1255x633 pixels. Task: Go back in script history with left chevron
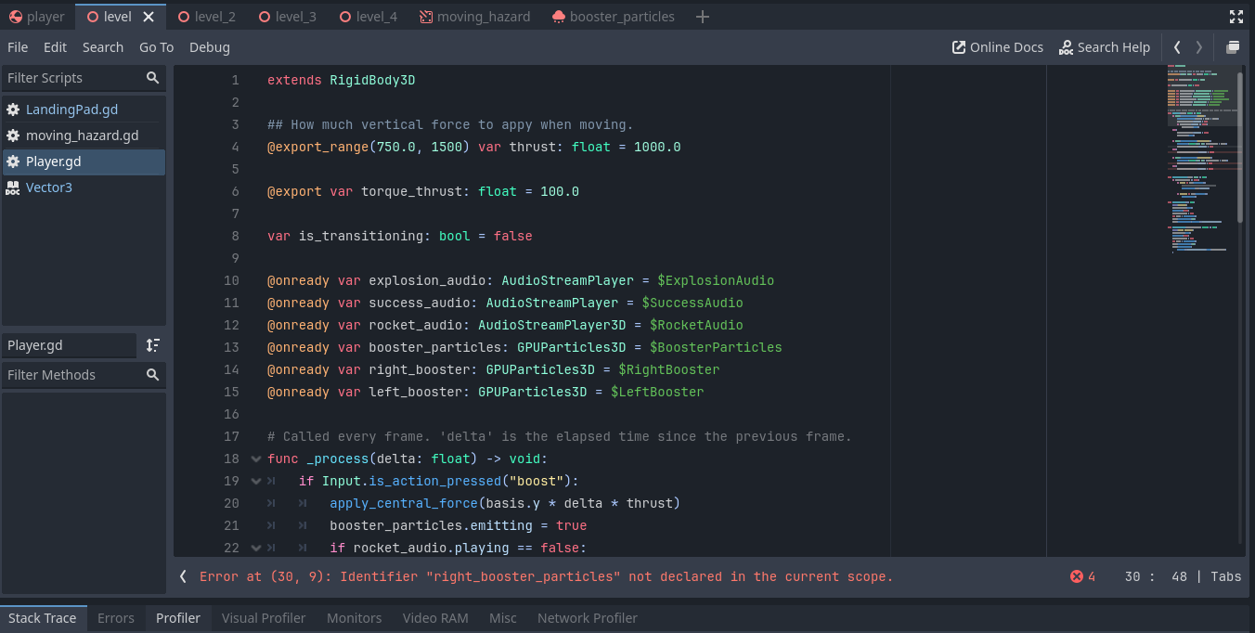(1176, 46)
